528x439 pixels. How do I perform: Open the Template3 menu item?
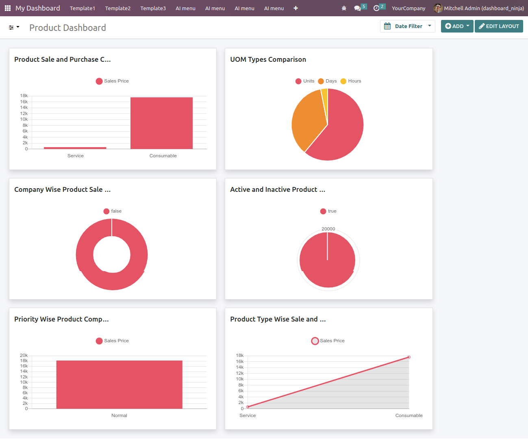[x=153, y=8]
